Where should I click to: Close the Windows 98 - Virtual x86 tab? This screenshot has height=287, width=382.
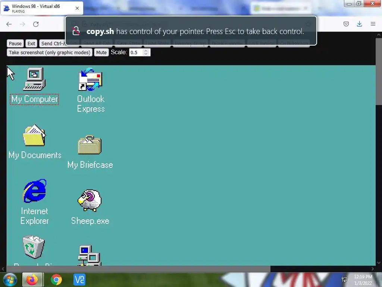click(77, 8)
